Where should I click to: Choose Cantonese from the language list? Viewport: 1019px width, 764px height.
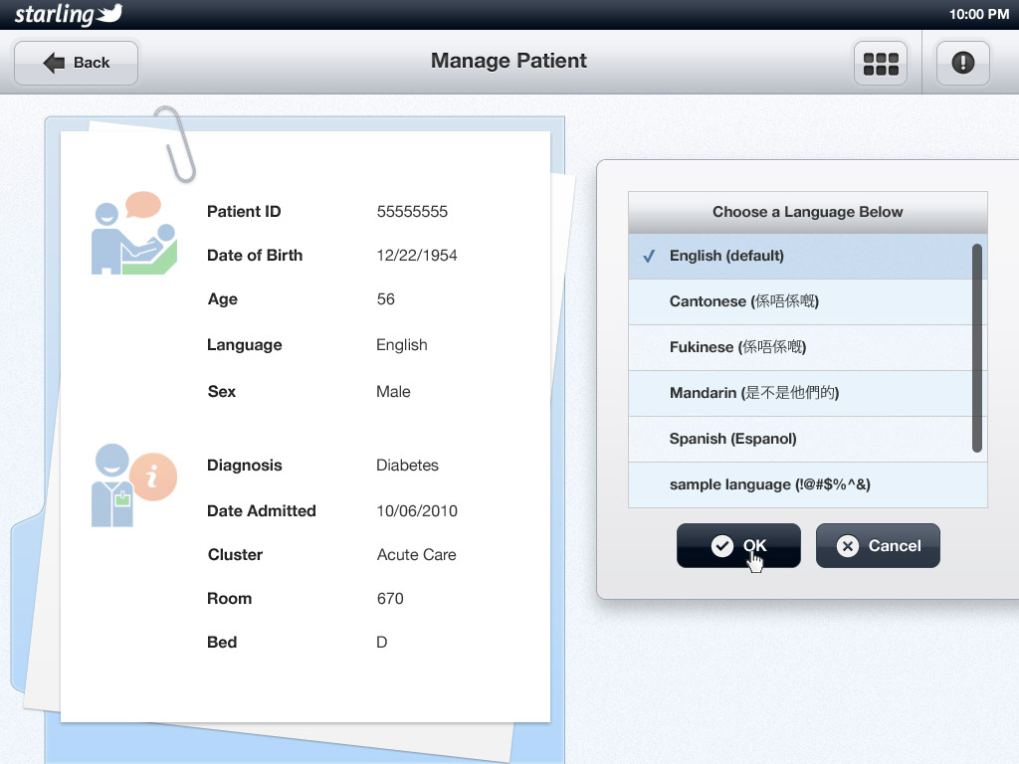pyautogui.click(x=743, y=301)
